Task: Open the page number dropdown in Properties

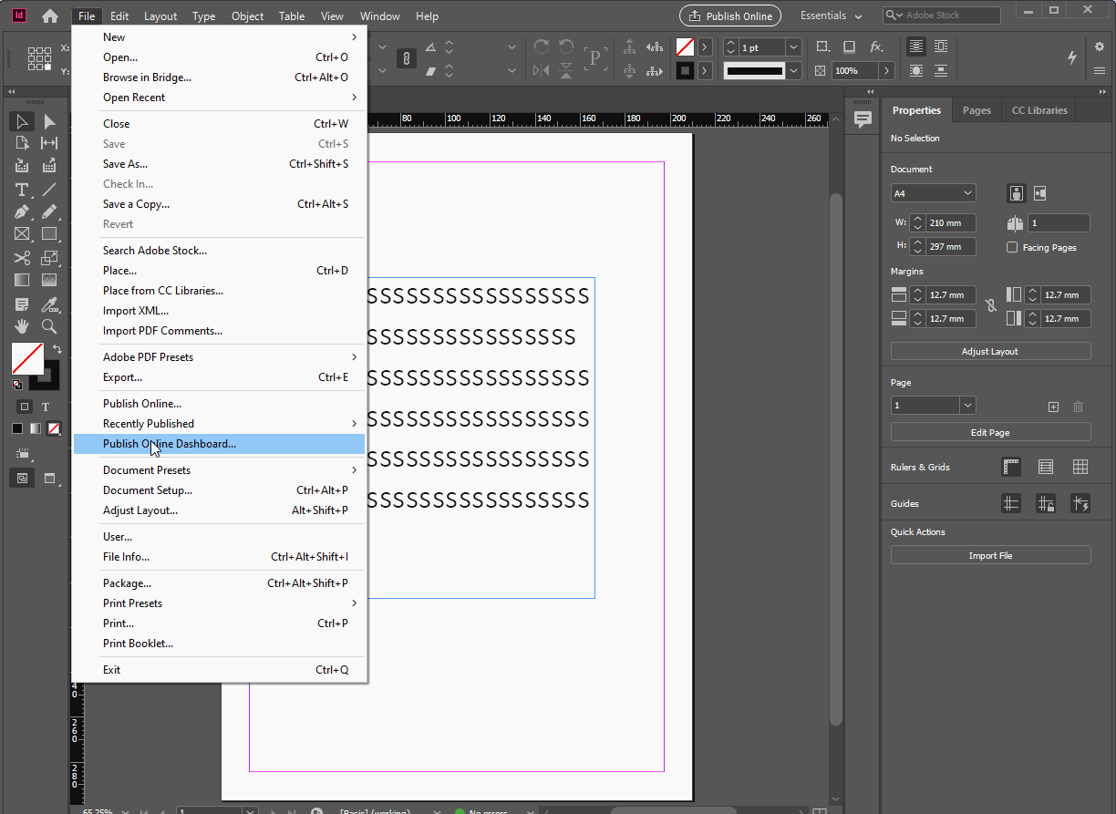Action: 968,405
